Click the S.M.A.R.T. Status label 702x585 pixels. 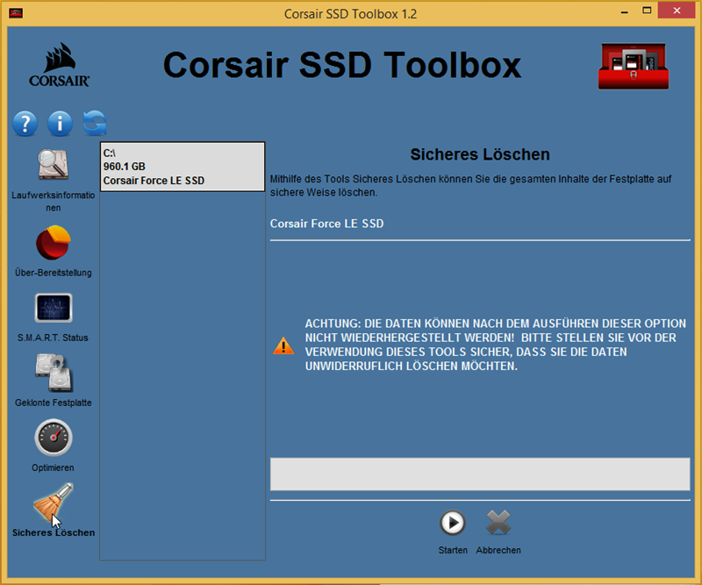coord(53,338)
